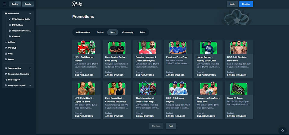Image resolution: width=289 pixels, height=135 pixels.
Task: Click the Affiliate icon in sidebar
Action: [6, 42]
